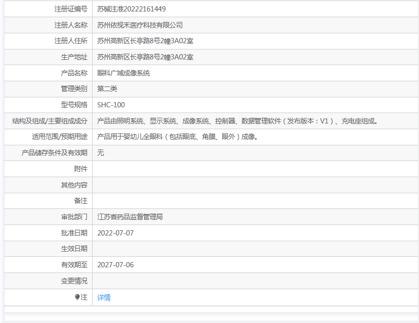The height and width of the screenshot is (323, 419).
Task: Click the 注册证编号 label
Action: point(71,9)
